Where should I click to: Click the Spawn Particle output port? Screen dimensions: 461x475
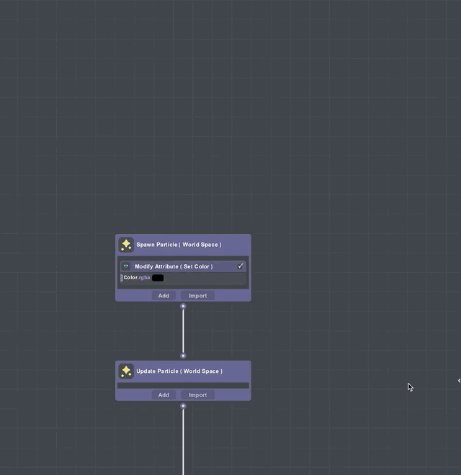tap(183, 307)
